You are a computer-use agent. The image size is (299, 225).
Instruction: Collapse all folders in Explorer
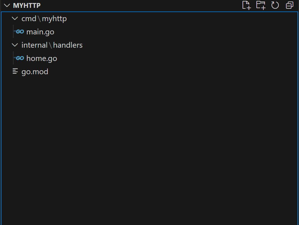(x=289, y=5)
